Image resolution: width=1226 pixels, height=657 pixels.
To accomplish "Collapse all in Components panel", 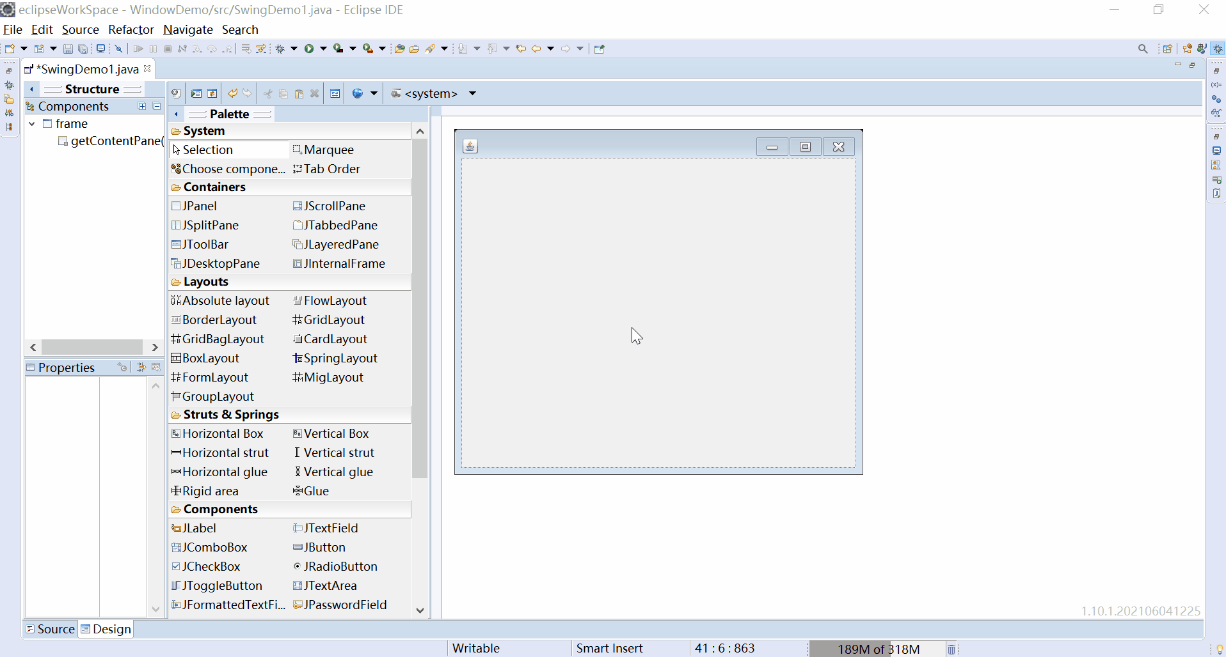I will pos(157,106).
